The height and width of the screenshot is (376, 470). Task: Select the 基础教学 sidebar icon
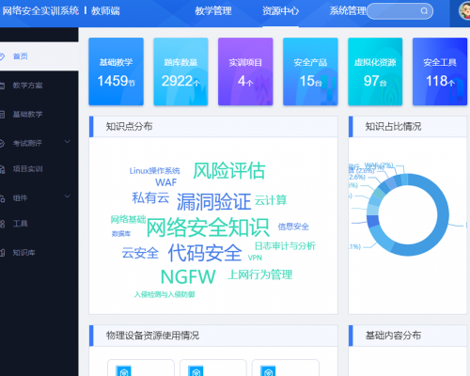[2, 115]
